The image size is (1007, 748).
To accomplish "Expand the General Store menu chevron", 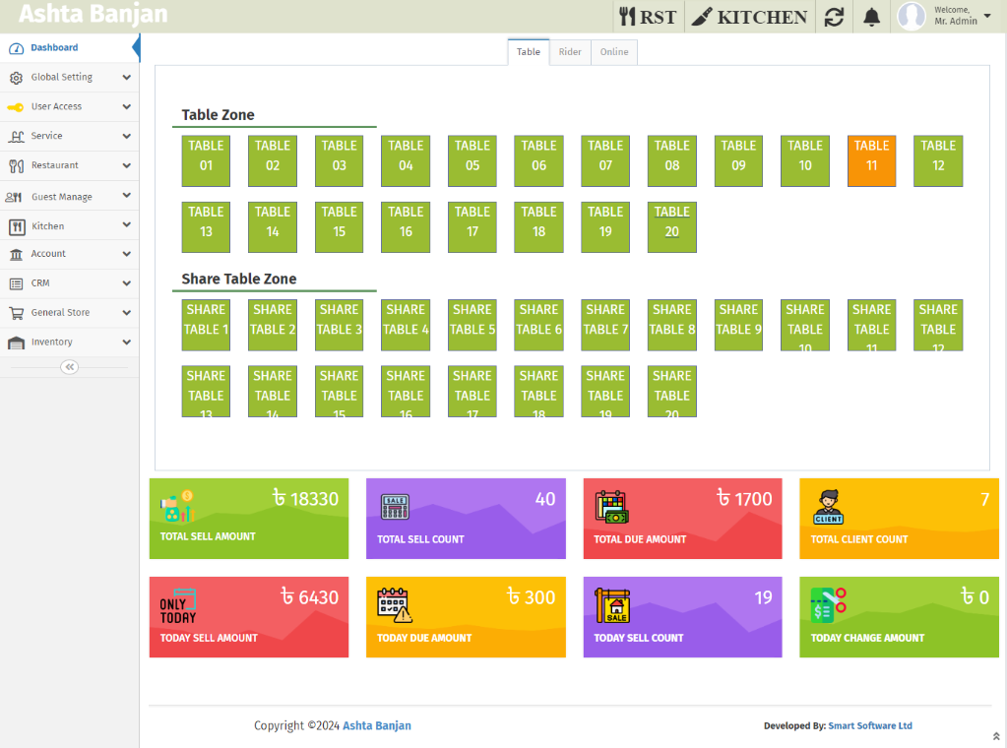I will point(127,313).
